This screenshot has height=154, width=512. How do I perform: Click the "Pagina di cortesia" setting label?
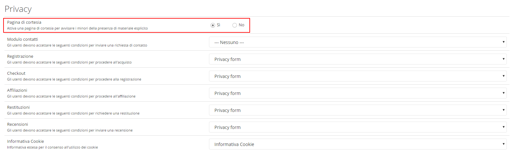(24, 22)
